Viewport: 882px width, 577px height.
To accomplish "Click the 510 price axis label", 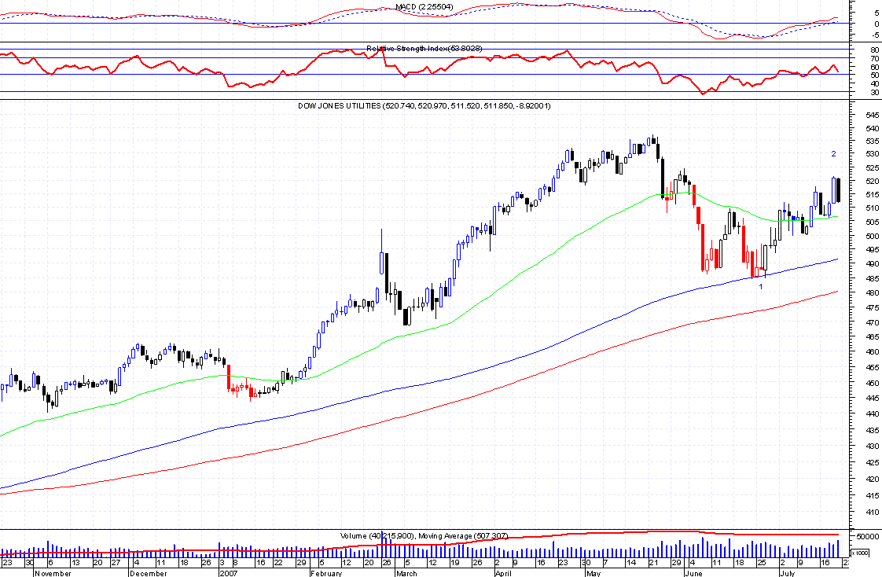I will coord(872,208).
